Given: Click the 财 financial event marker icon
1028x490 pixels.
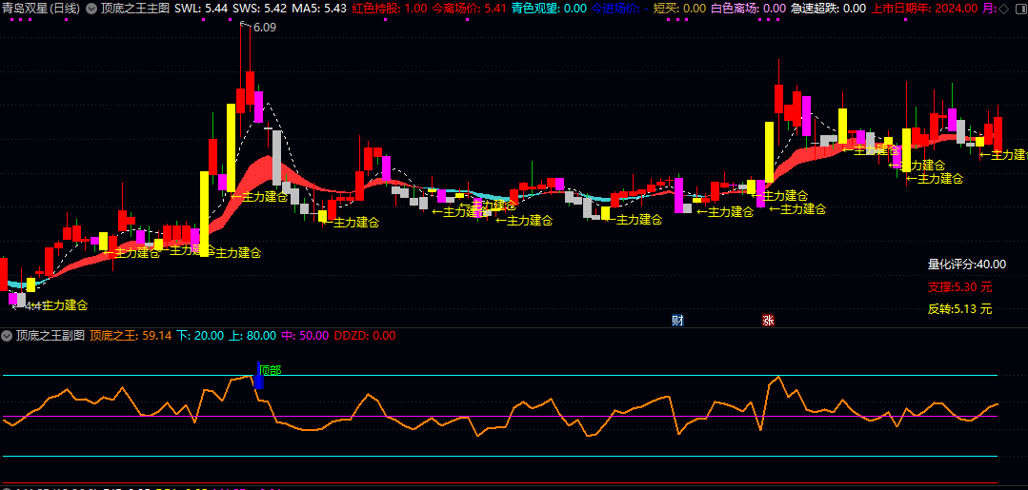Looking at the screenshot, I should click(x=677, y=320).
